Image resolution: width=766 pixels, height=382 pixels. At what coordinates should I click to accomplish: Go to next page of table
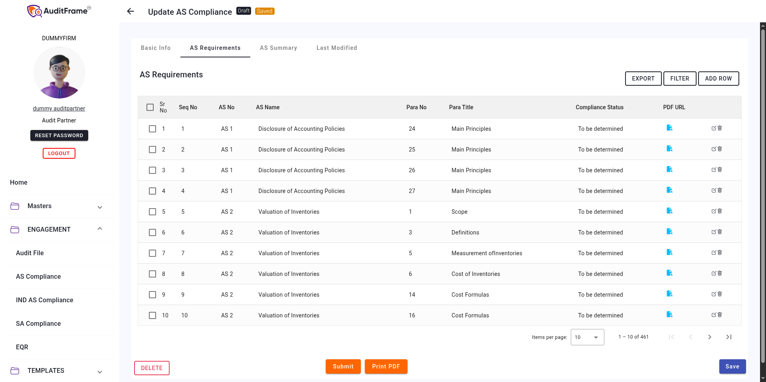(x=709, y=337)
